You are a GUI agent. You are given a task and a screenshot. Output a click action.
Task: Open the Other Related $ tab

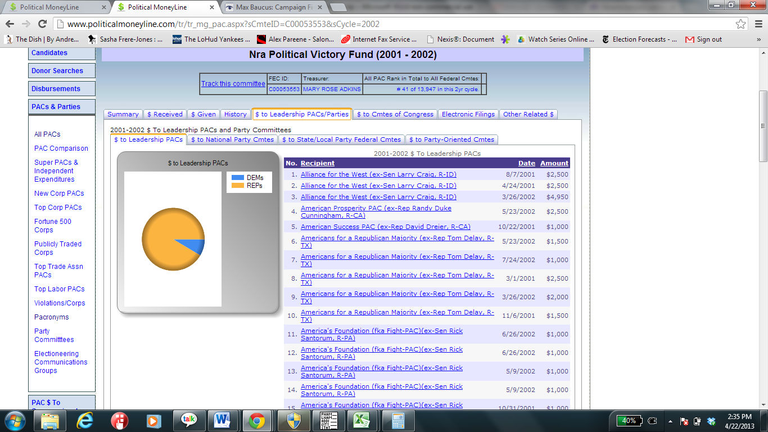pos(528,114)
